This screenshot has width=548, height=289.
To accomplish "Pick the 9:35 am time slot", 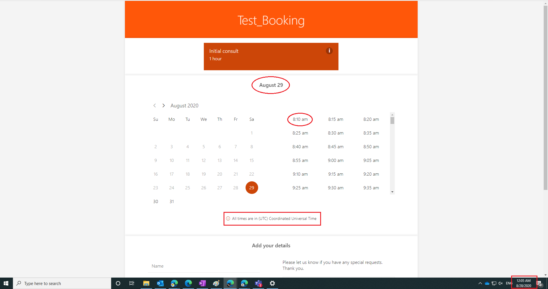I will [x=371, y=188].
